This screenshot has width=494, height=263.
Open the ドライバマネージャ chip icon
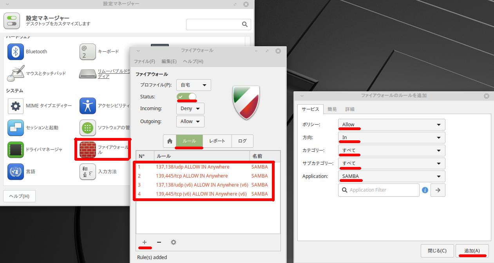coord(16,149)
